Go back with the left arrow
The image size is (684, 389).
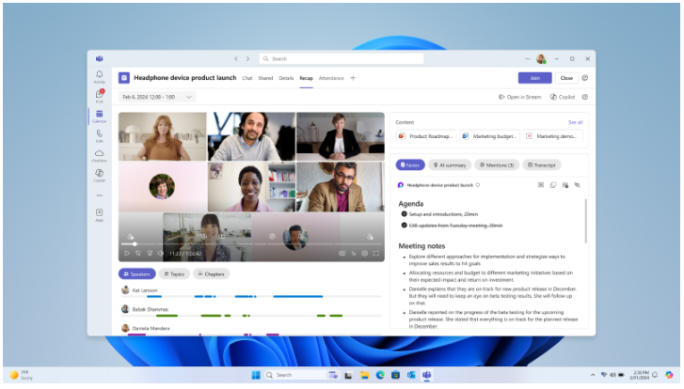tap(236, 59)
